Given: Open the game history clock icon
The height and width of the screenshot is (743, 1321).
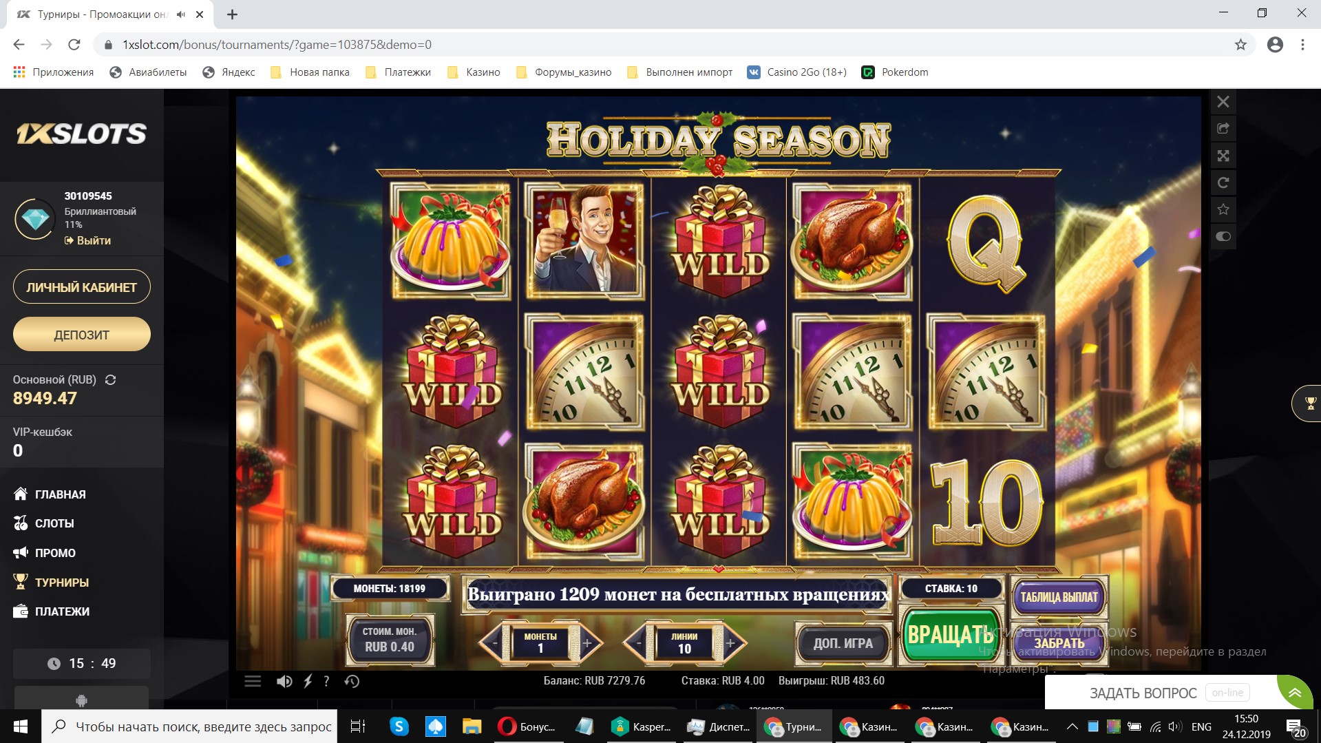Looking at the screenshot, I should coord(352,681).
